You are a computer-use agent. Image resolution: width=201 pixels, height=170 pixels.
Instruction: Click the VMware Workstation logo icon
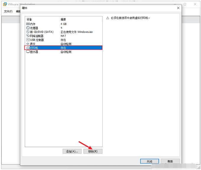coord(5,4)
